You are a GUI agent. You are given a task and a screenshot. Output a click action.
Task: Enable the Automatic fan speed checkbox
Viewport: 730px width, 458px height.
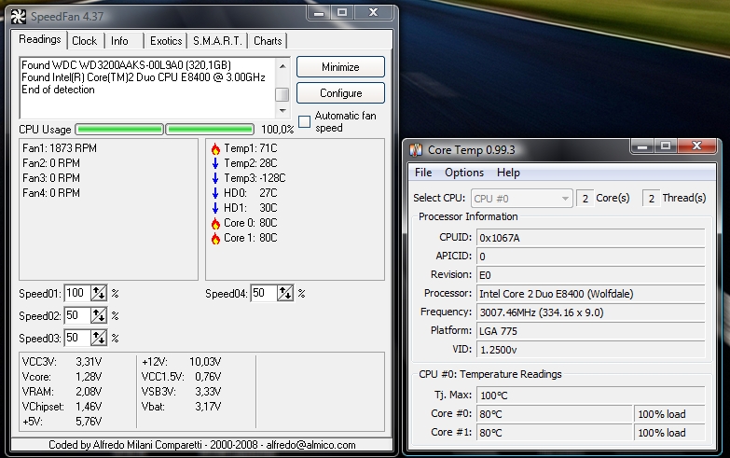[304, 121]
